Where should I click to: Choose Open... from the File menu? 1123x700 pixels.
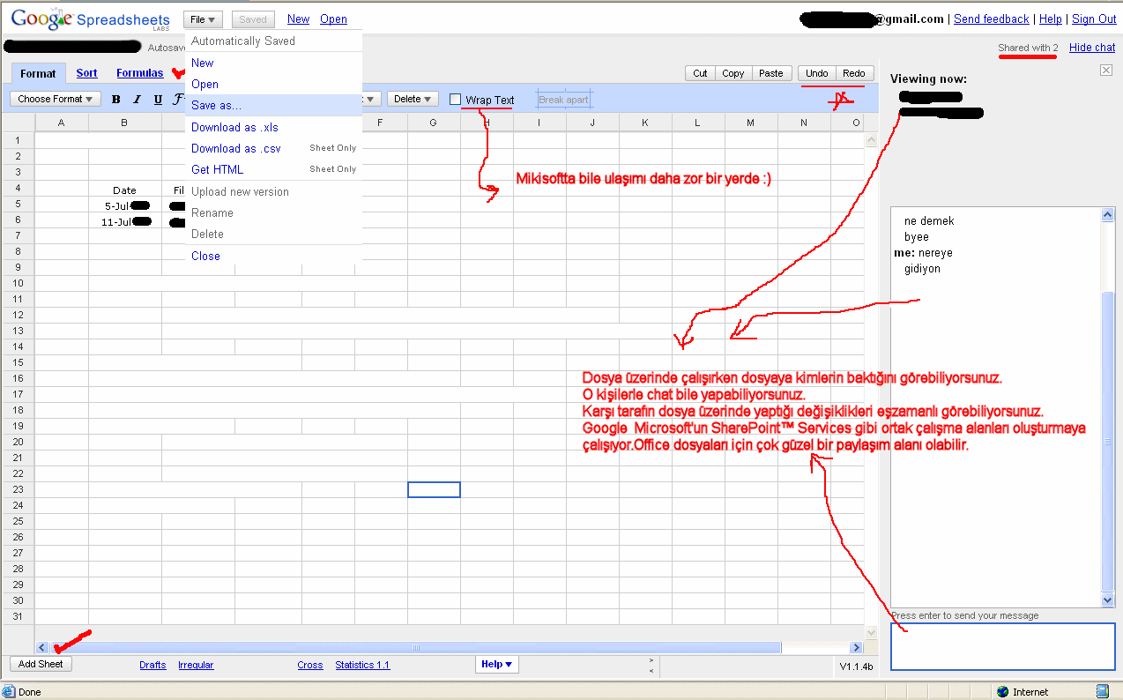click(x=205, y=85)
